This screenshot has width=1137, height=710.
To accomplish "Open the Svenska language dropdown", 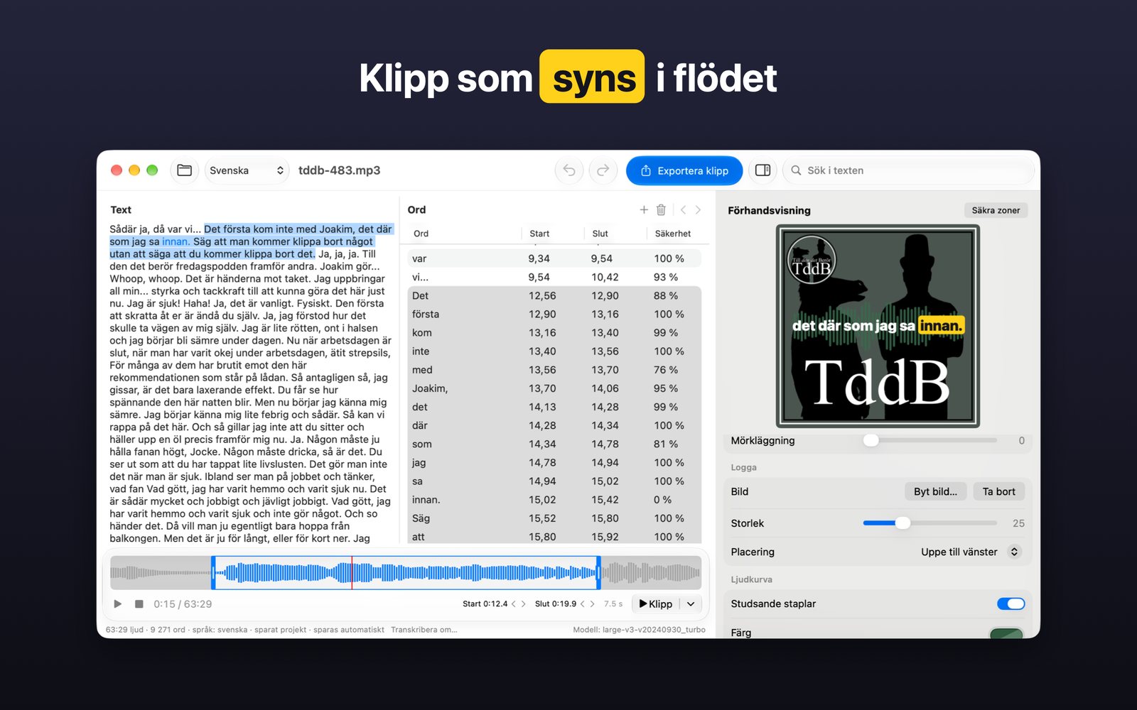I will pyautogui.click(x=247, y=170).
